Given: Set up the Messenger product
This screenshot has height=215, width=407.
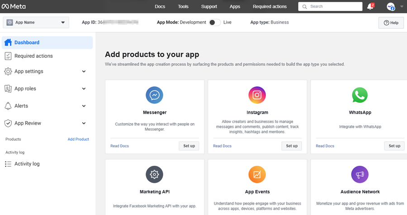Looking at the screenshot, I should point(189,146).
